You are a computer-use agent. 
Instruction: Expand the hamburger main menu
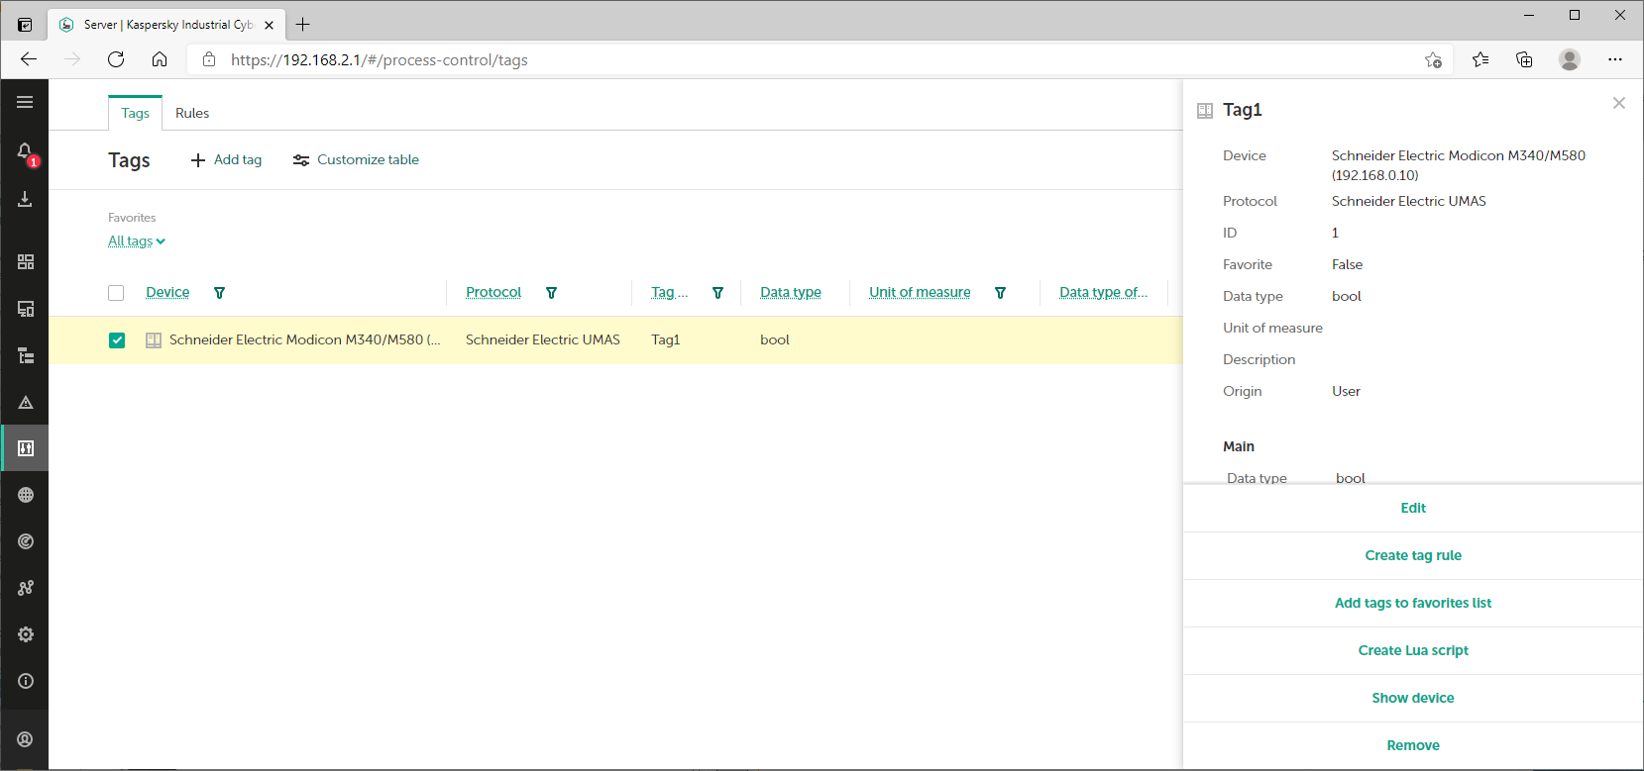tap(26, 102)
